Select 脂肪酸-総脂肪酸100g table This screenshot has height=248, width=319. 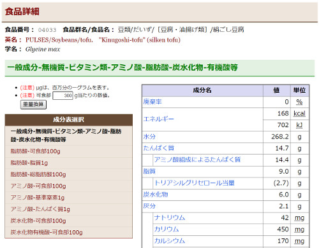pos(38,174)
